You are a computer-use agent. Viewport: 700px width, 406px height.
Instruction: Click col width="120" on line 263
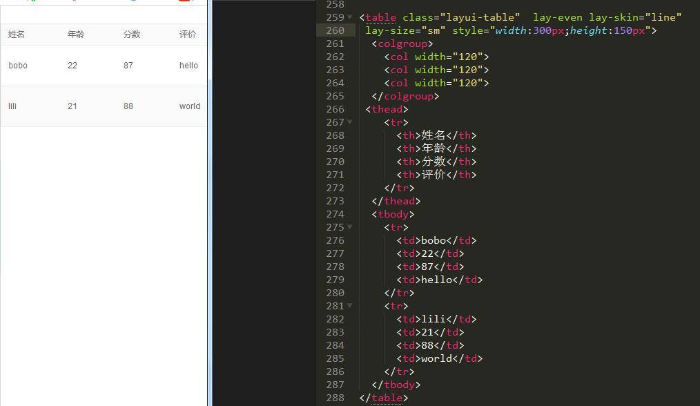(x=436, y=70)
